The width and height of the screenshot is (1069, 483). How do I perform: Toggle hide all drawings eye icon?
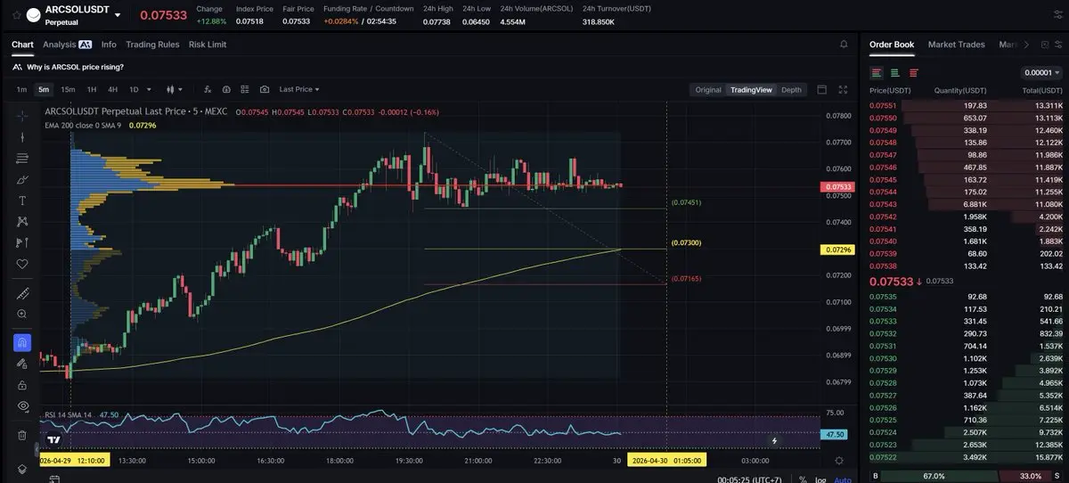[x=22, y=405]
